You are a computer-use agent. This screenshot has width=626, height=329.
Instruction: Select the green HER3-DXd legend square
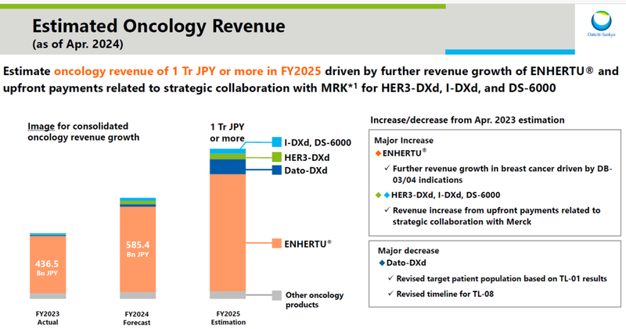click(277, 156)
